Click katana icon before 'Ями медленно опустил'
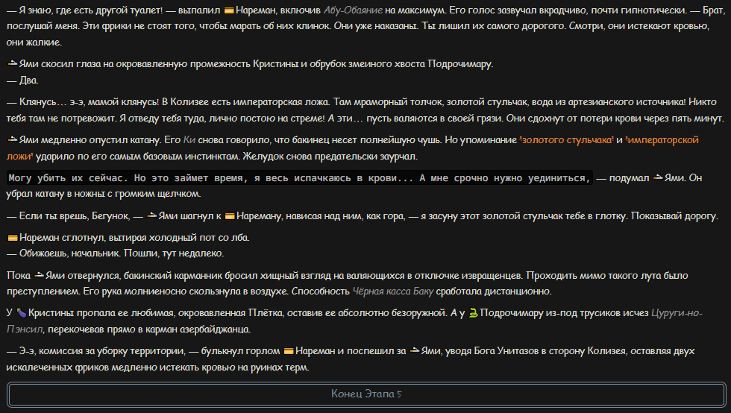This screenshot has height=413, width=731. point(13,140)
